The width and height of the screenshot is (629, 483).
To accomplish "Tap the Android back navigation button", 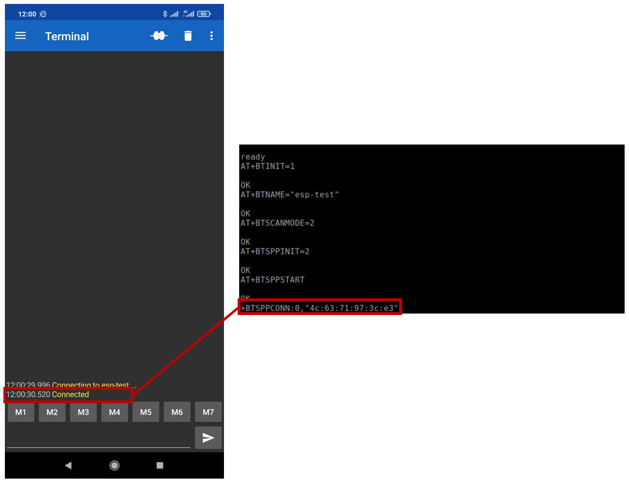I will click(68, 465).
